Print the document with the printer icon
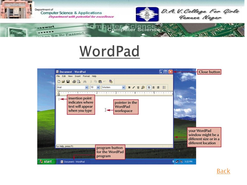This screenshot has height=185, width=247. (x=74, y=81)
